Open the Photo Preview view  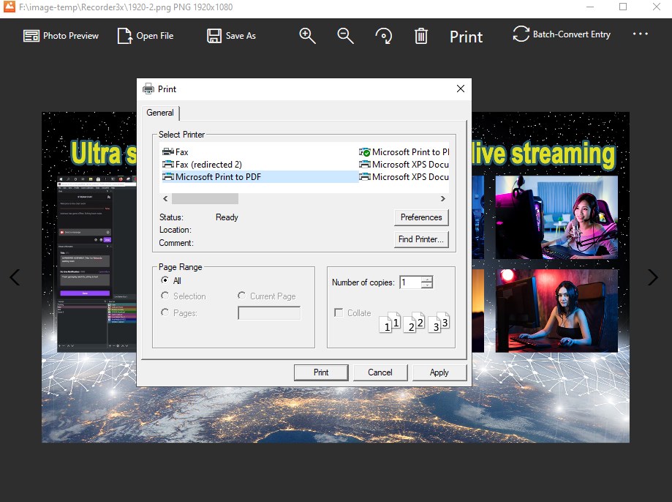(x=61, y=36)
